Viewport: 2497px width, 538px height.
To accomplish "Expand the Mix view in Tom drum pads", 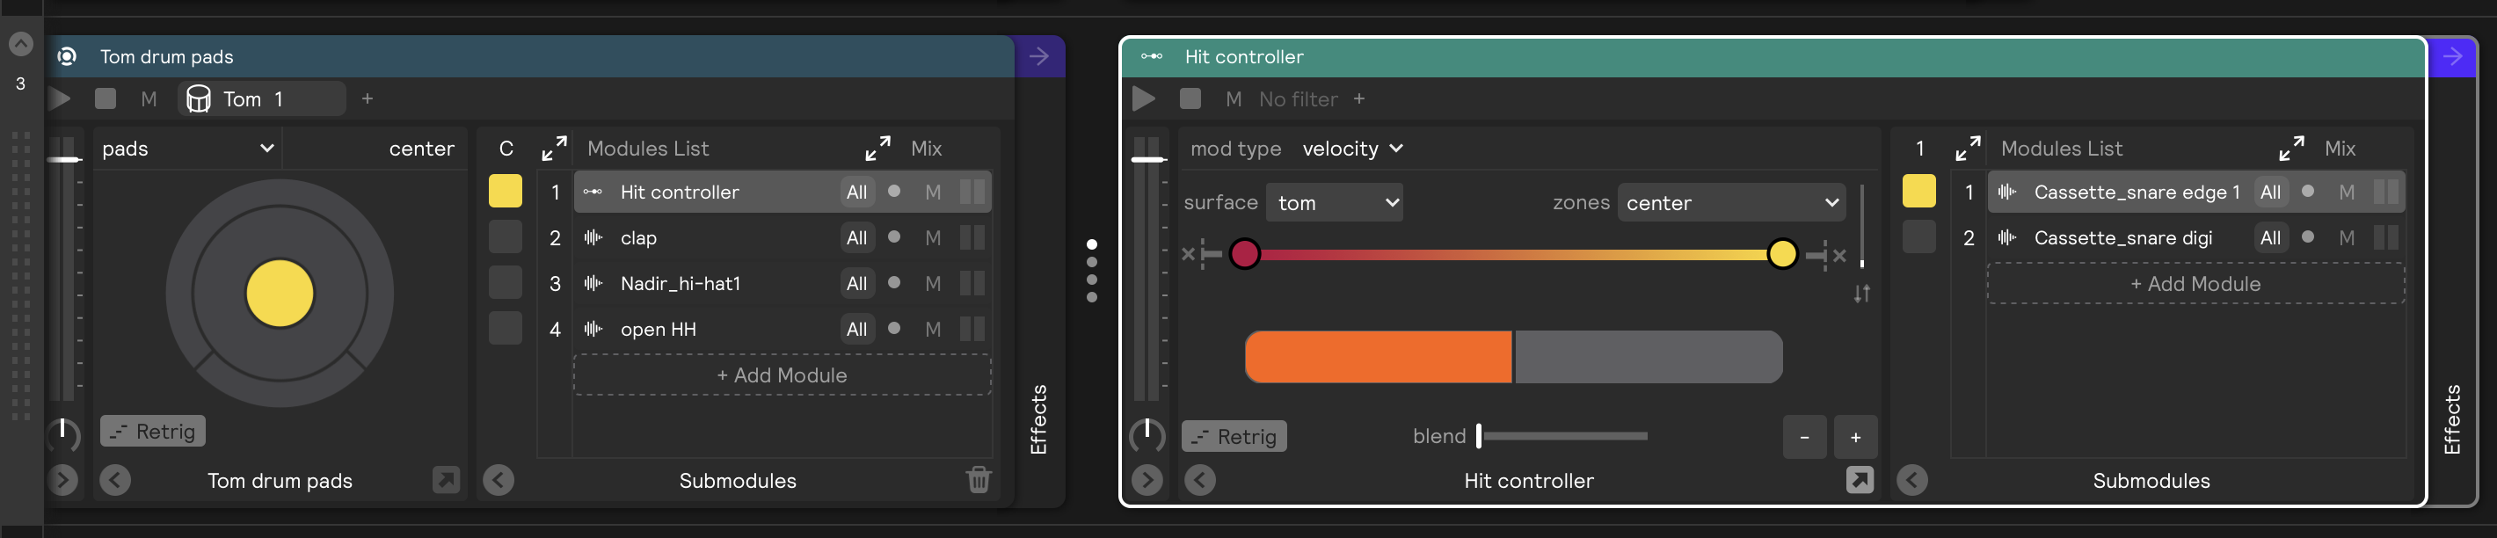I will (877, 149).
